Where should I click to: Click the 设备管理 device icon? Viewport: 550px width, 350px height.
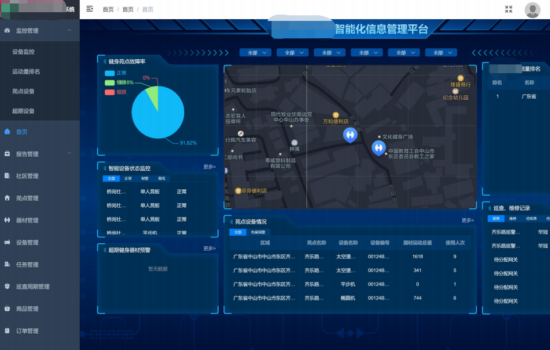coord(7,241)
